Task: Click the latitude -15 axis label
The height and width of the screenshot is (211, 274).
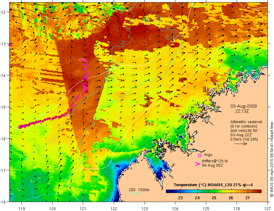Action: [3, 107]
